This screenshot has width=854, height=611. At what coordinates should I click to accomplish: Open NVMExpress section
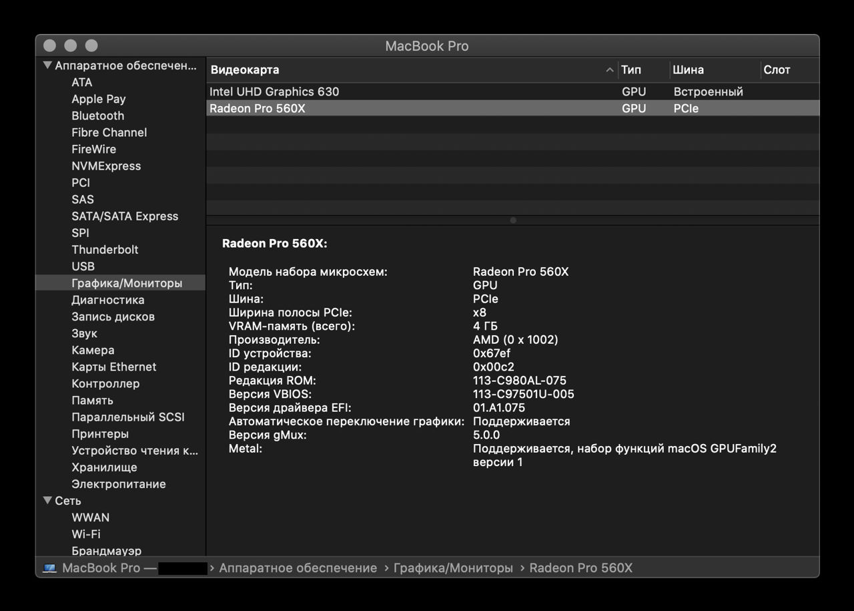click(106, 166)
